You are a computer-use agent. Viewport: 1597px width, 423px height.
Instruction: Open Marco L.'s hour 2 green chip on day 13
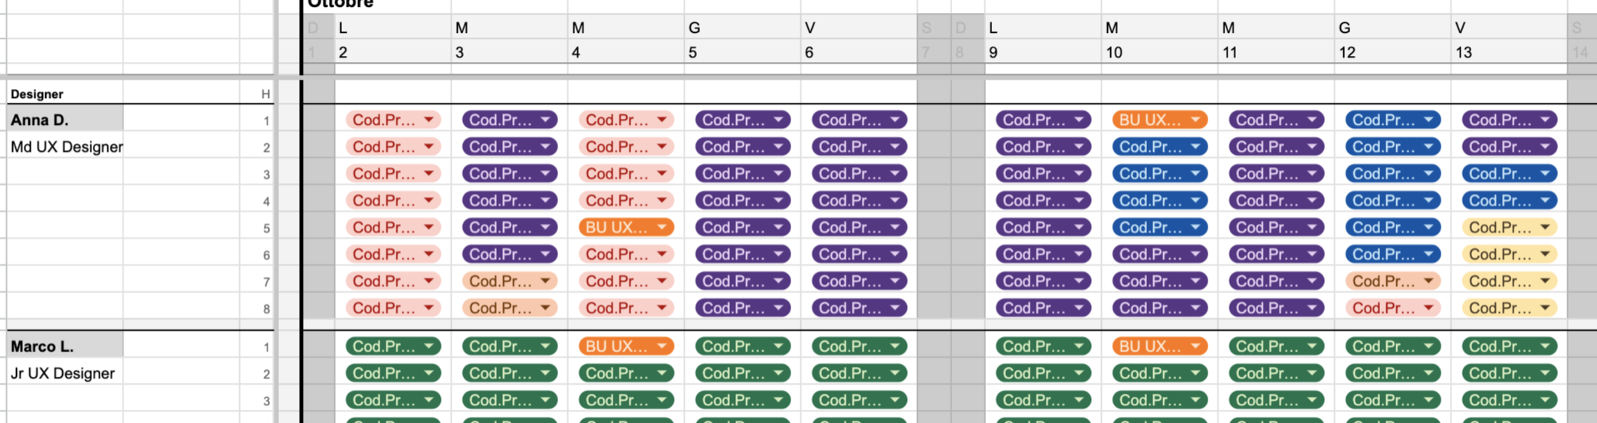[x=1509, y=373]
